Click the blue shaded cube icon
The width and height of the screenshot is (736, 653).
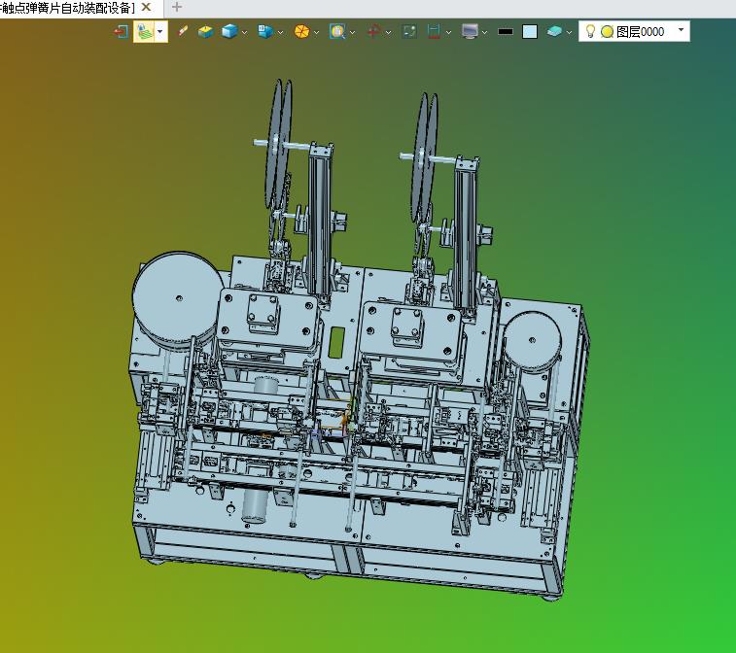tap(229, 31)
